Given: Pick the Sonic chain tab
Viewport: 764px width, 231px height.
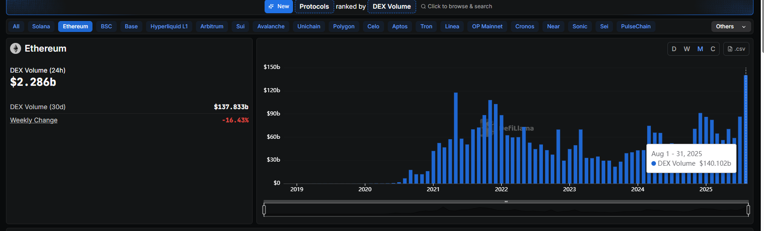Looking at the screenshot, I should coord(580,26).
